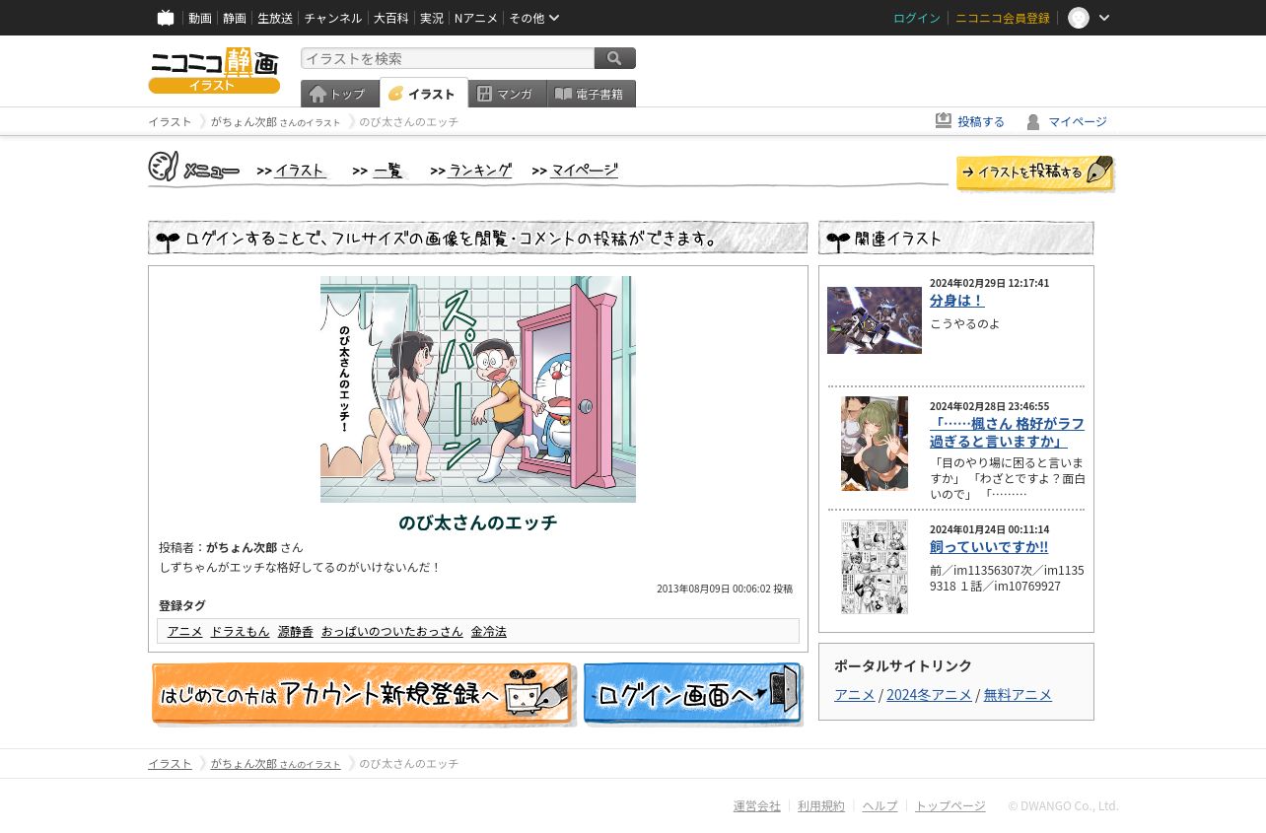Viewport: 1266px width, 833px height.
Task: Click the ドラえもん tag
Action: click(x=240, y=631)
